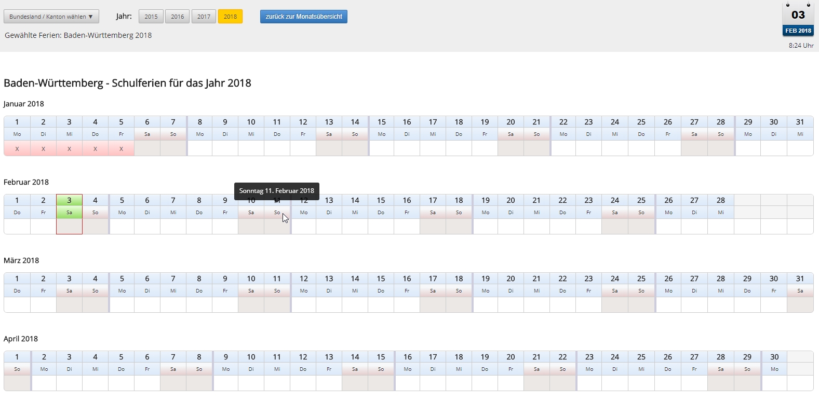Select day 12 in März 2018
819x402 pixels.
304,279
